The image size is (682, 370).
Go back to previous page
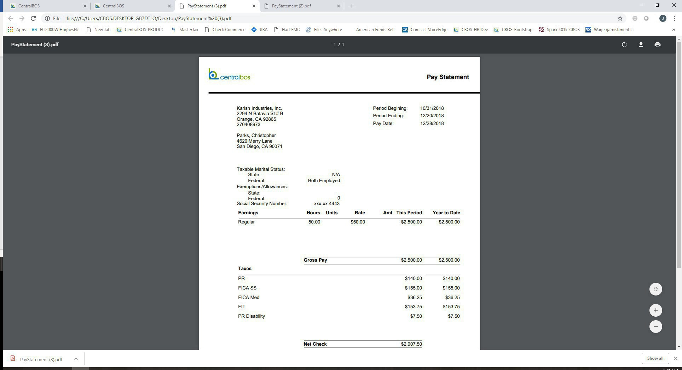10,18
